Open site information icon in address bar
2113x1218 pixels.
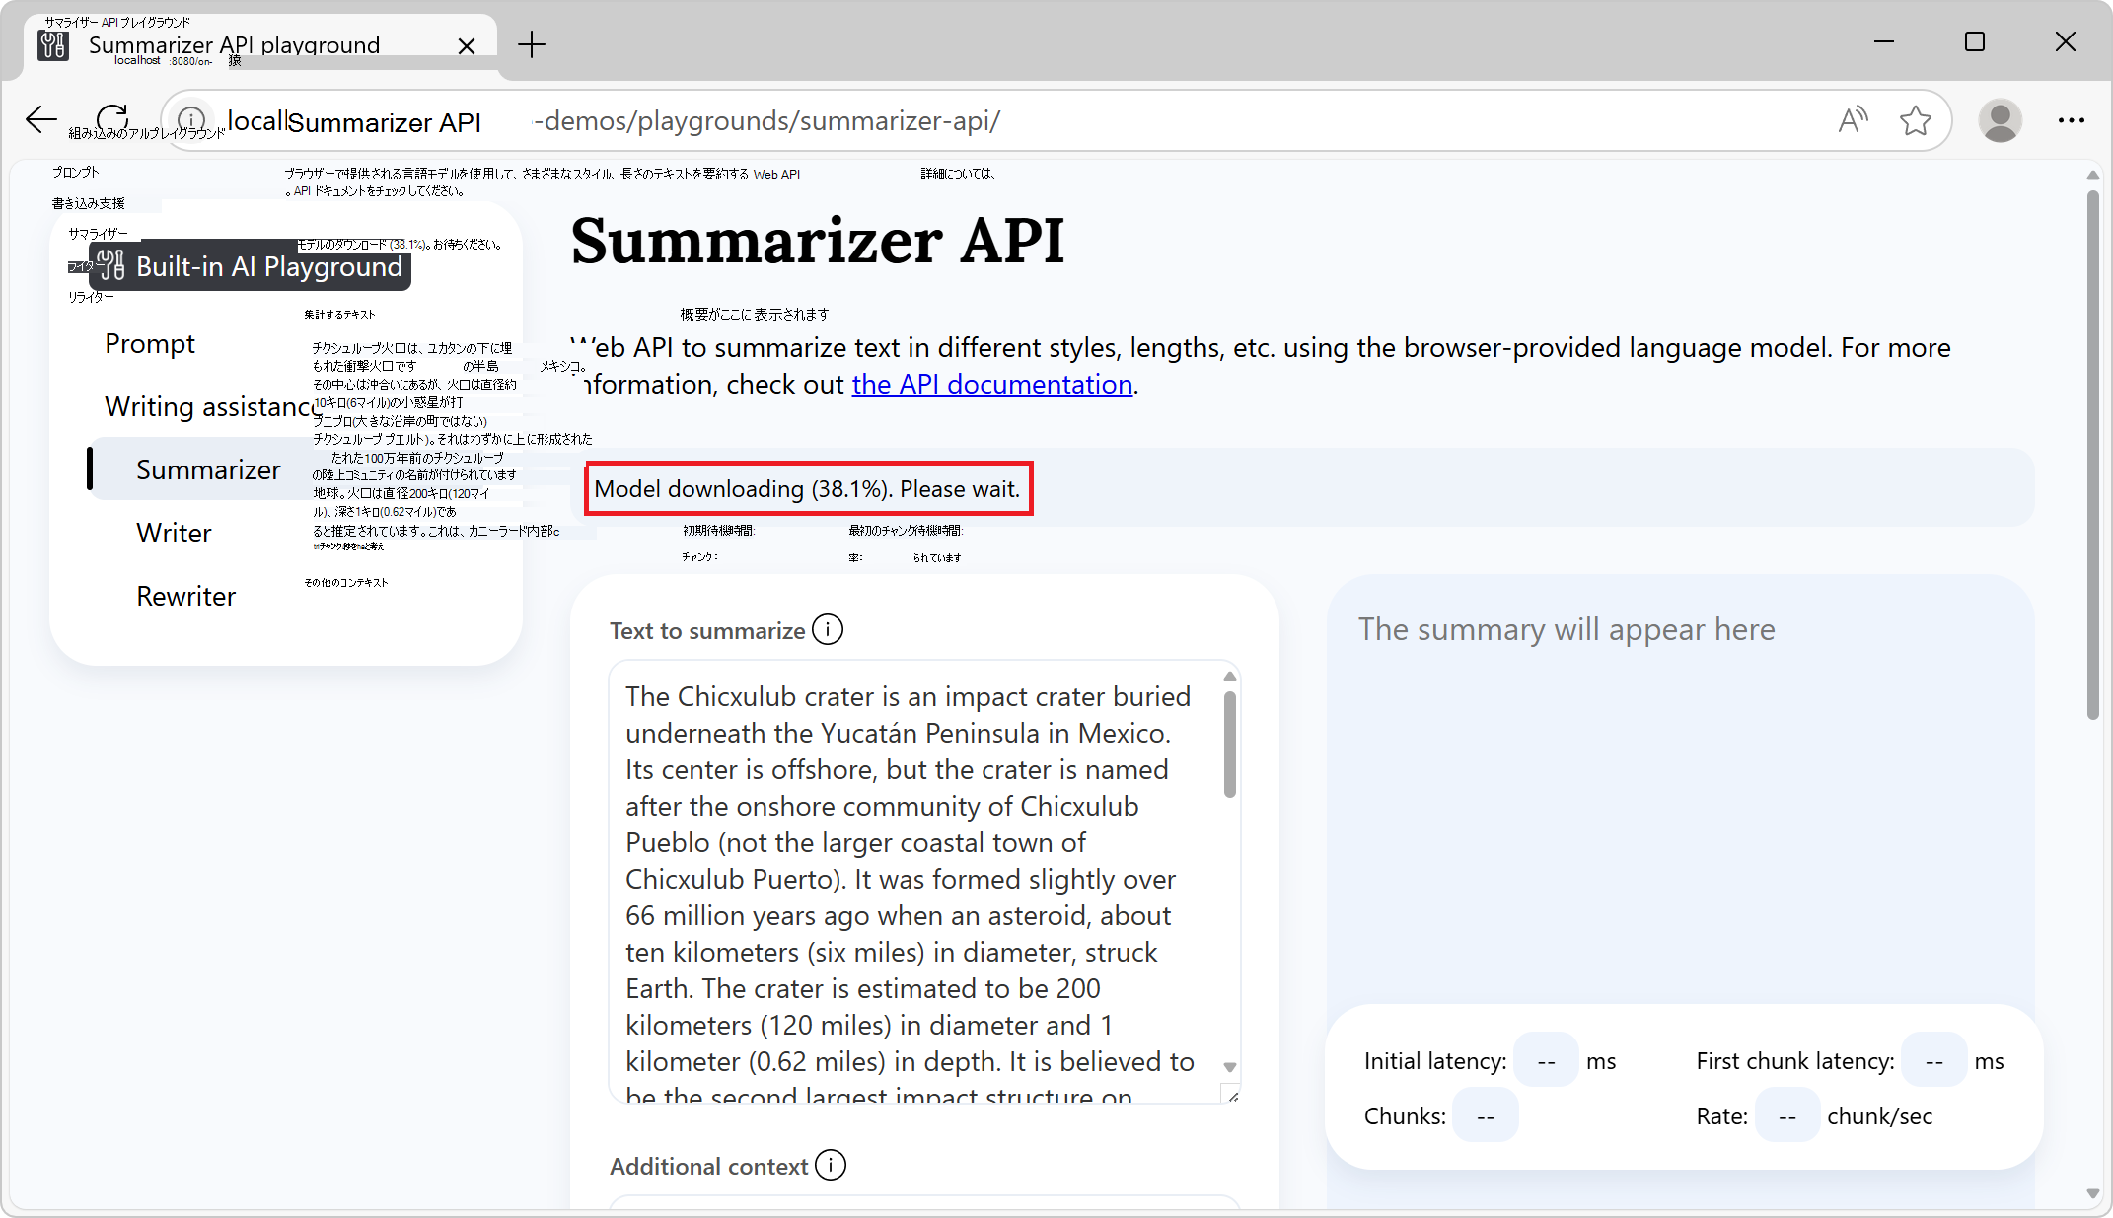(x=191, y=120)
